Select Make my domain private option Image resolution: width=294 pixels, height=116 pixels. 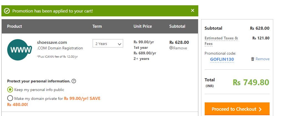point(10,98)
